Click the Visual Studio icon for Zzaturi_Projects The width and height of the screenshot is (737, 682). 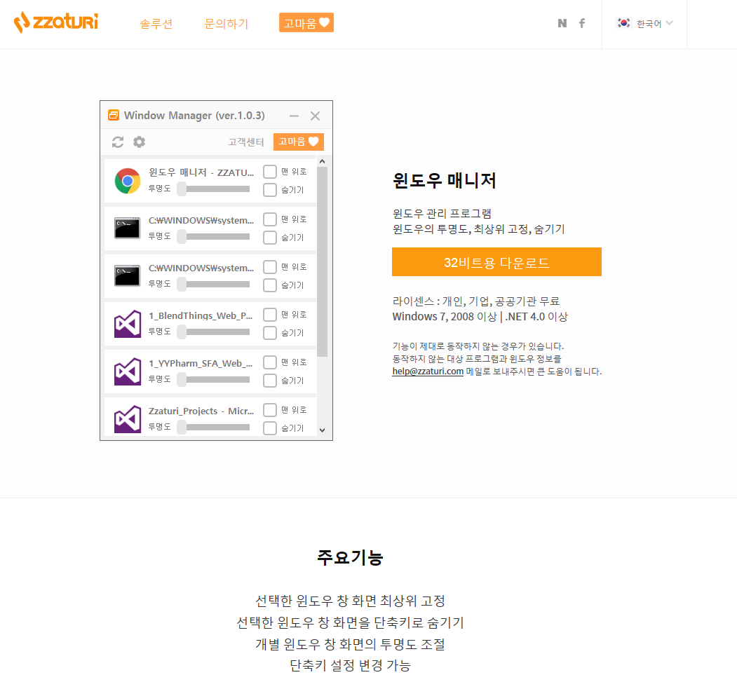pos(128,419)
